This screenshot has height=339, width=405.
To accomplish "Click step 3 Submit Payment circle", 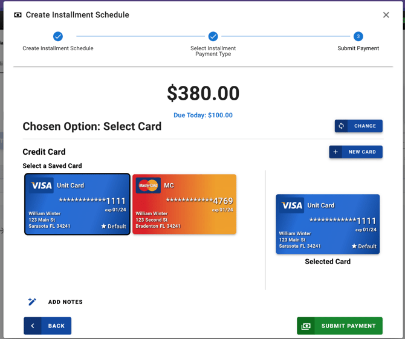I will (358, 37).
